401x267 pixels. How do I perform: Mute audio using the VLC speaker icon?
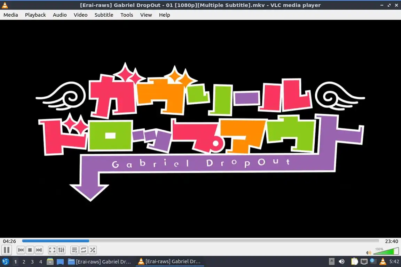pyautogui.click(x=369, y=253)
